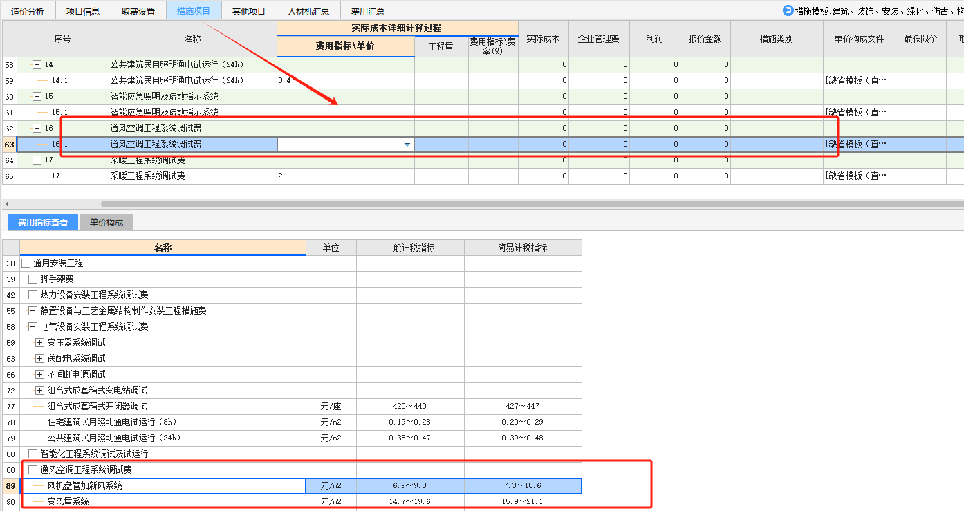Click the 单价构成文件 column header

coord(860,39)
